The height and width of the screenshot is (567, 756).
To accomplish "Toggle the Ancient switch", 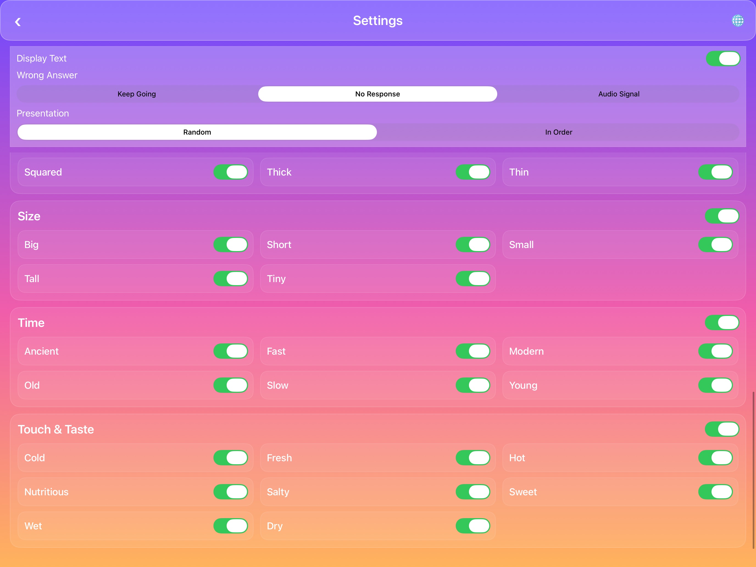I will [x=231, y=351].
